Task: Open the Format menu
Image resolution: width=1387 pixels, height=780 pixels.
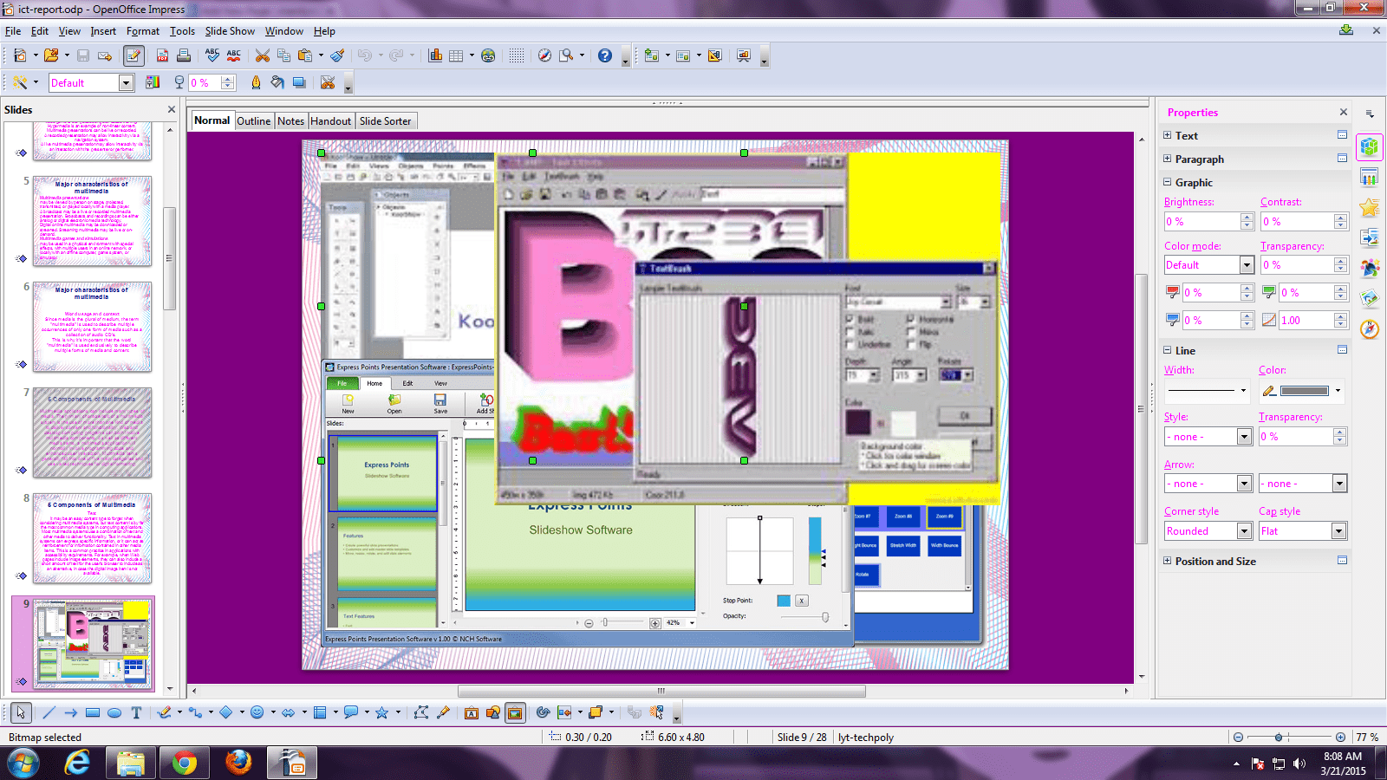Action: (143, 31)
